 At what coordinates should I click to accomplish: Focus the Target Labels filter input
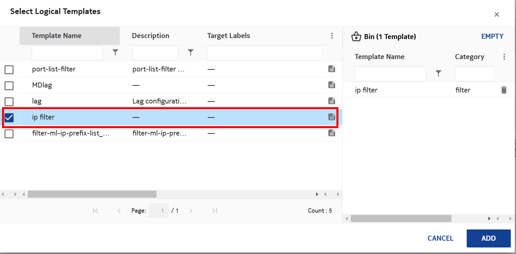tap(264, 53)
